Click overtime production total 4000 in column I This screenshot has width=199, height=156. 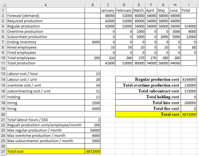189,31
